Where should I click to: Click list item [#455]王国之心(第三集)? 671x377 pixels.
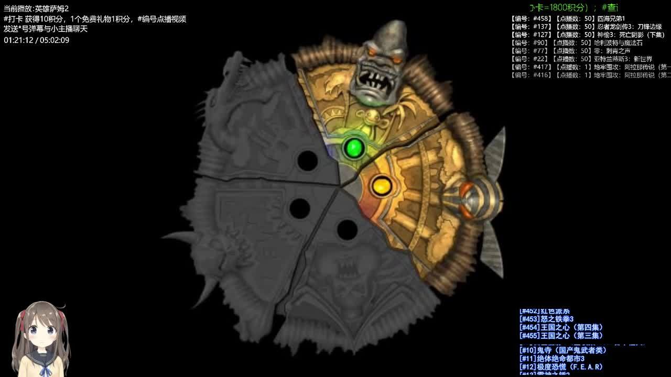[x=561, y=336]
